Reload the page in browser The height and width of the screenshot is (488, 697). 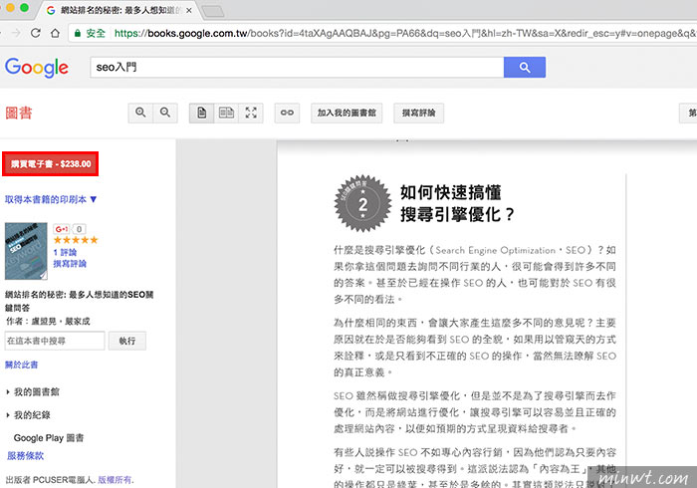[x=36, y=33]
